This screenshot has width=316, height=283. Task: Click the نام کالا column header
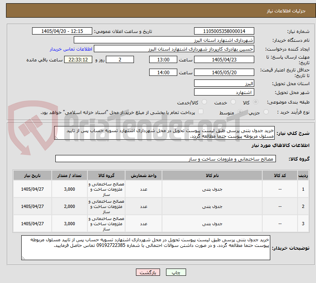[212, 175]
